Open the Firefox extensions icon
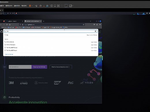Viewport: 150px width, 112px height. tap(97, 25)
